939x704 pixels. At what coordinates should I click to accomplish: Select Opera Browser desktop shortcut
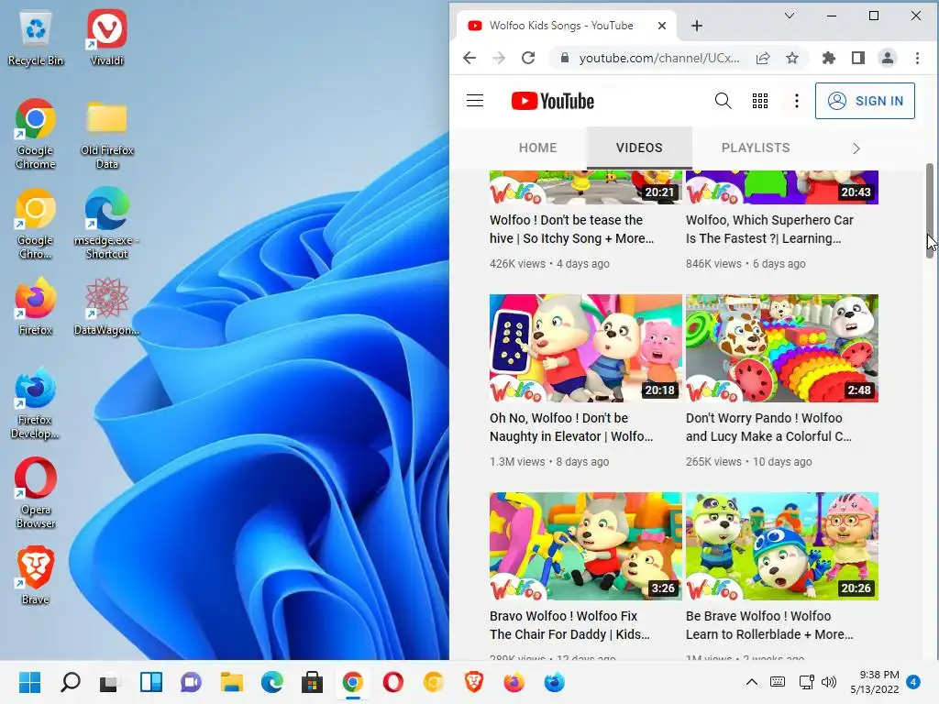click(x=36, y=493)
